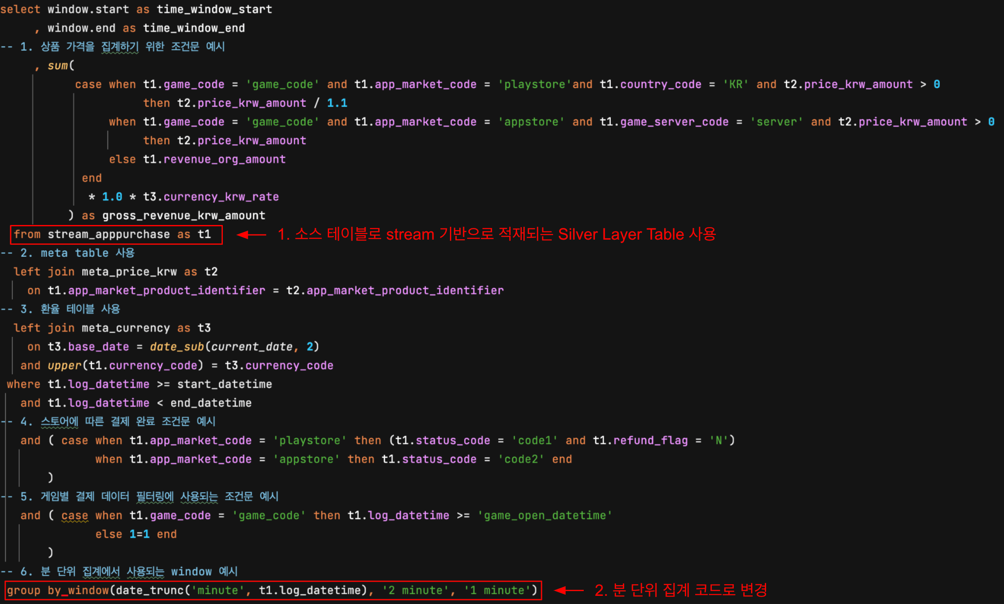Click 't1.revenue_org_amount' in else clause
The width and height of the screenshot is (1004, 604).
[214, 159]
